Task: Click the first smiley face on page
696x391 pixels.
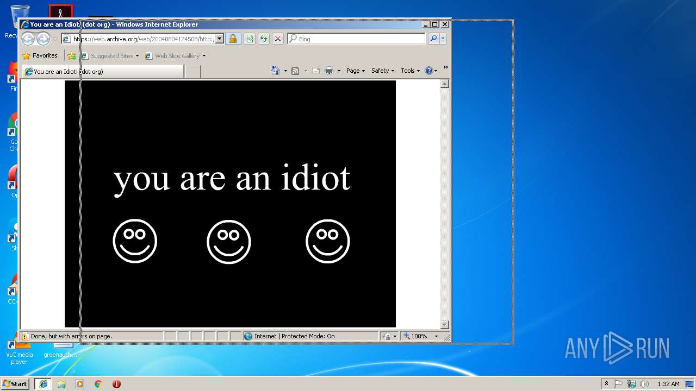Action: (135, 241)
